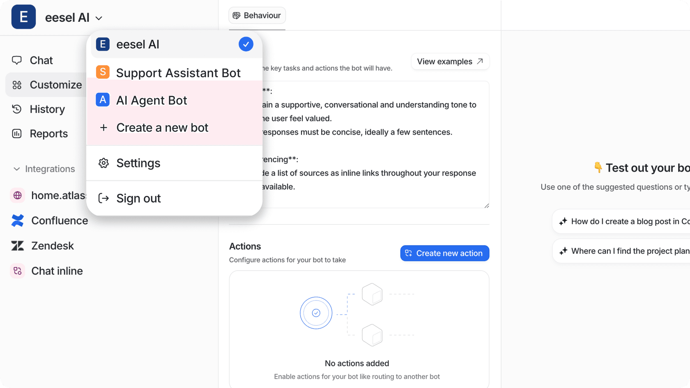
Task: Switch to the Behaviour tab
Action: (x=257, y=16)
